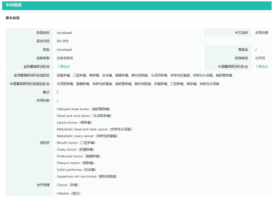Click the Infusion (输注) value

tap(69, 193)
